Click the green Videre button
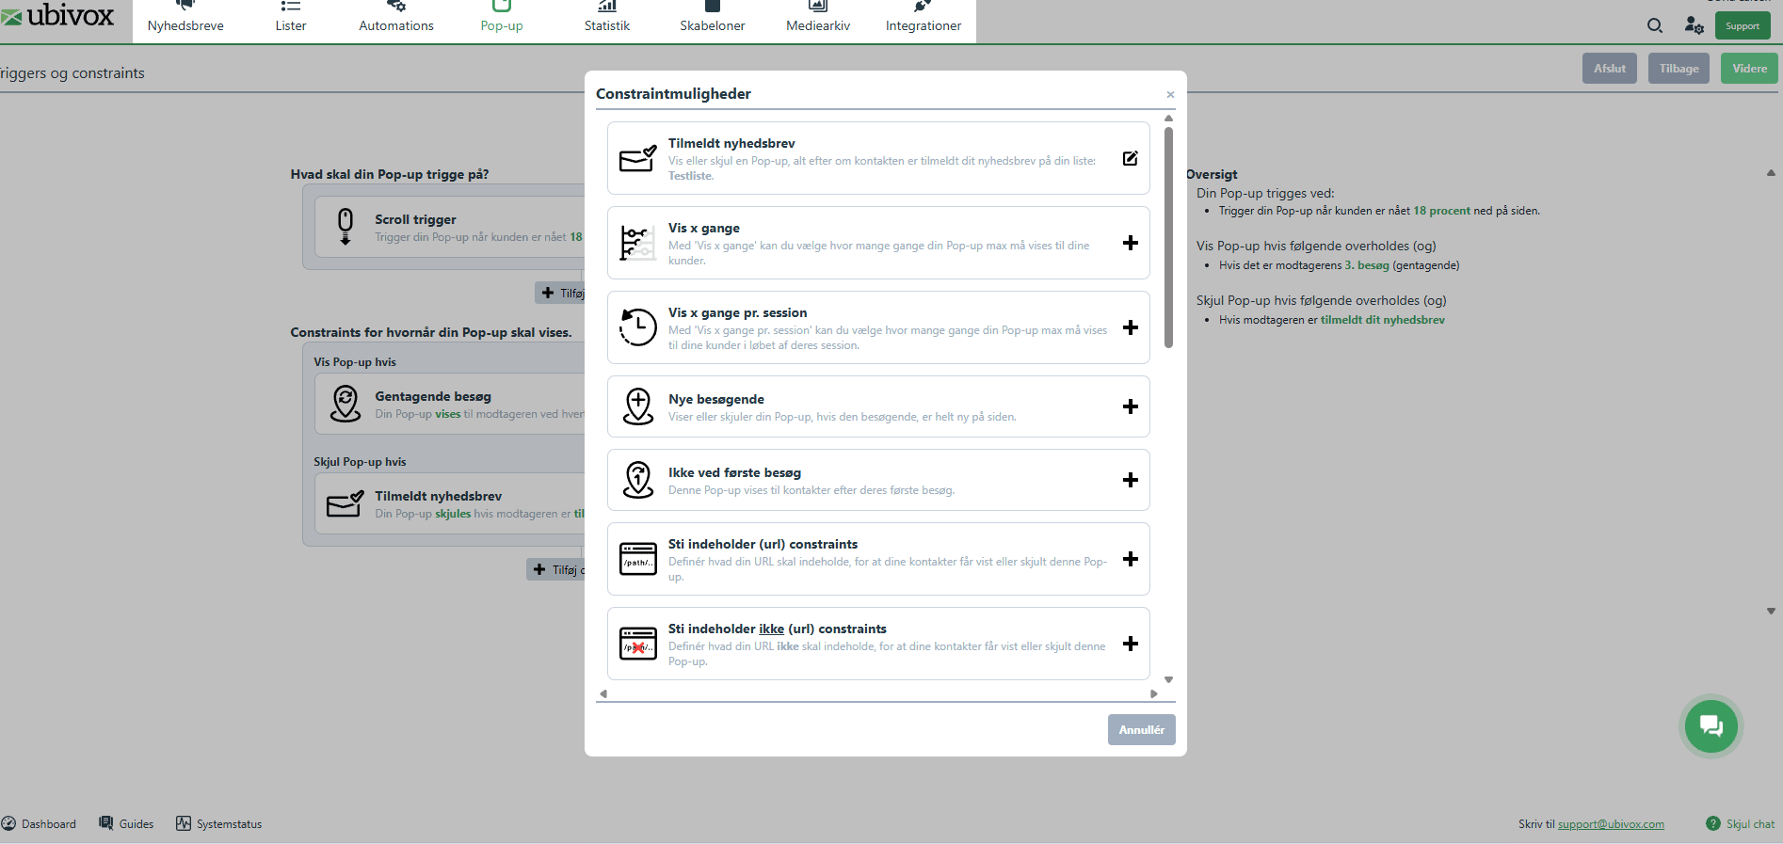This screenshot has height=844, width=1783. [1748, 69]
